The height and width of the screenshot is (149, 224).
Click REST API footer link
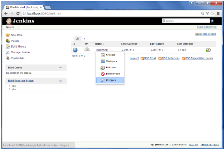[x=193, y=145]
